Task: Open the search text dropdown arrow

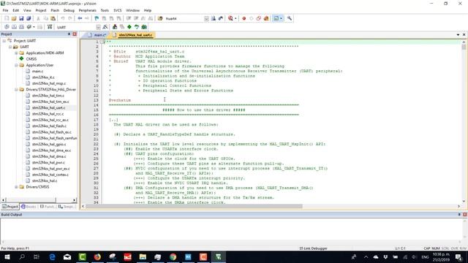Action: coord(206,18)
